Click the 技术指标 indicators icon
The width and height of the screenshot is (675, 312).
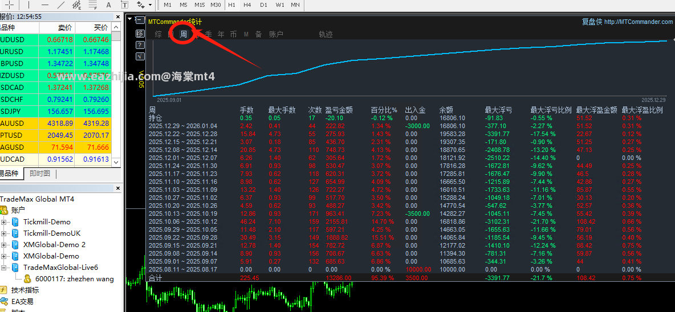coord(4,290)
